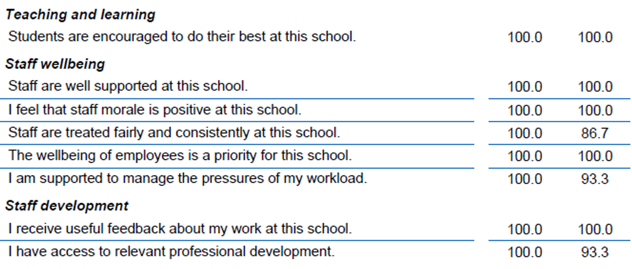Select the Staff wellbeing section heading

pos(55,64)
